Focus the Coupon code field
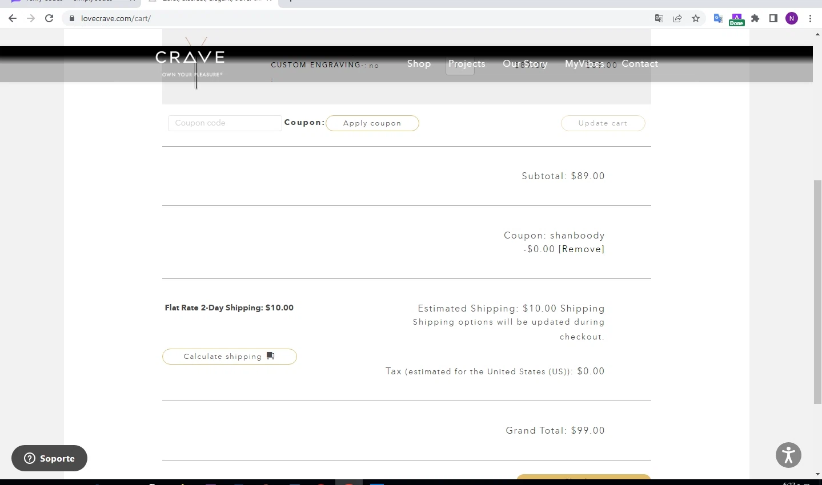The image size is (822, 485). [x=225, y=123]
